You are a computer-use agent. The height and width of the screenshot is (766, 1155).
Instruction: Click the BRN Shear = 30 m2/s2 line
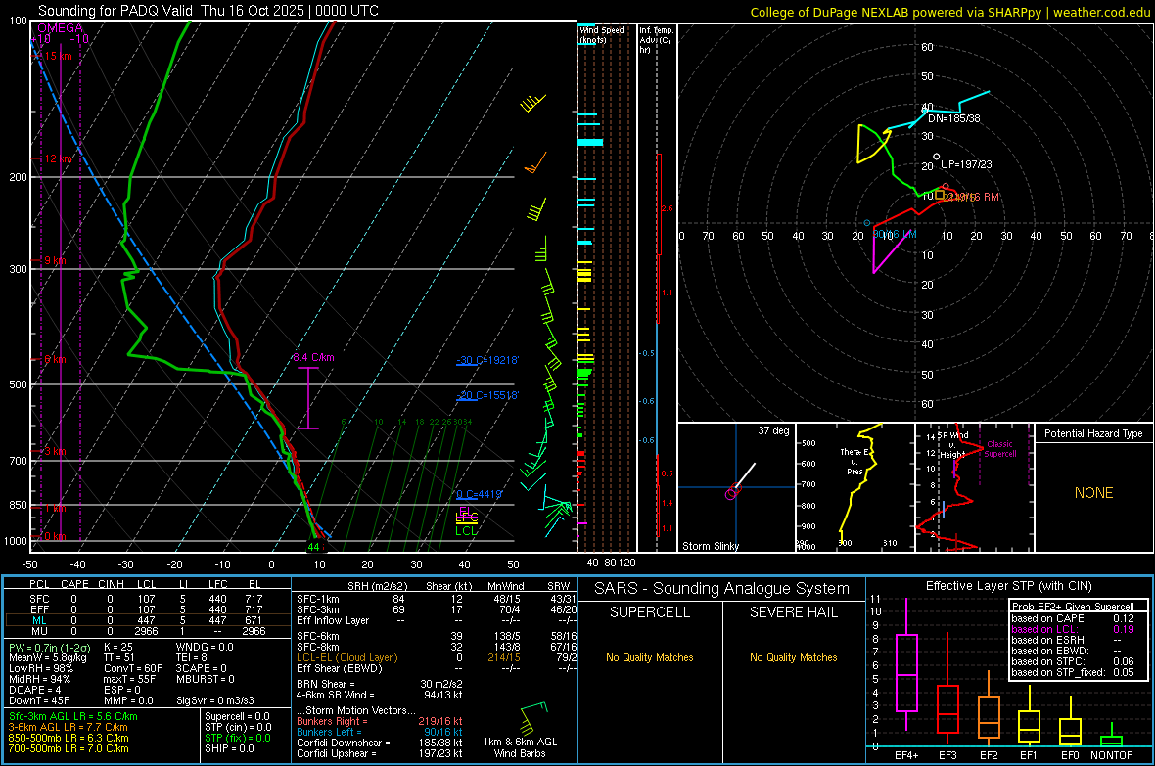380,684
